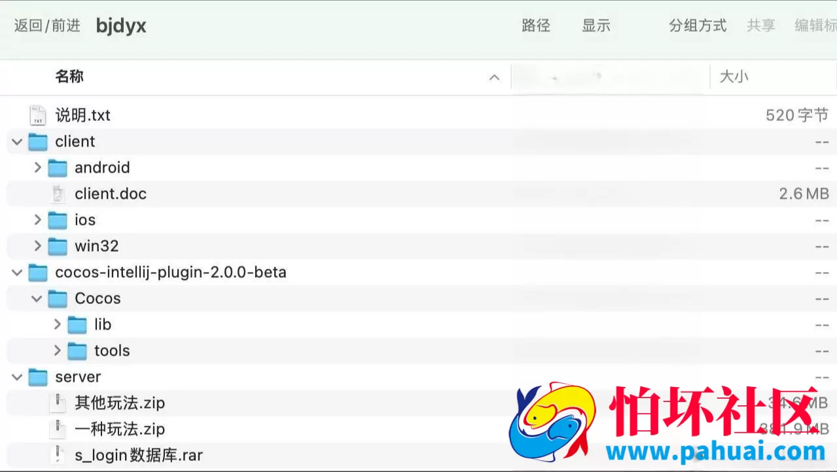This screenshot has width=837, height=472.
Task: Select the android folder name
Action: (x=102, y=168)
